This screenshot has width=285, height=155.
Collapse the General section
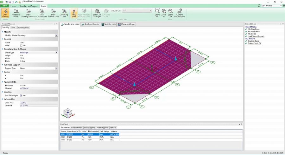[2, 39]
